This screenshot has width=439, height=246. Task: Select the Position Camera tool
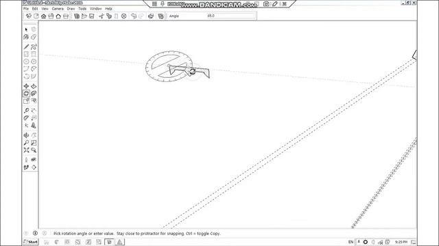tap(26, 160)
